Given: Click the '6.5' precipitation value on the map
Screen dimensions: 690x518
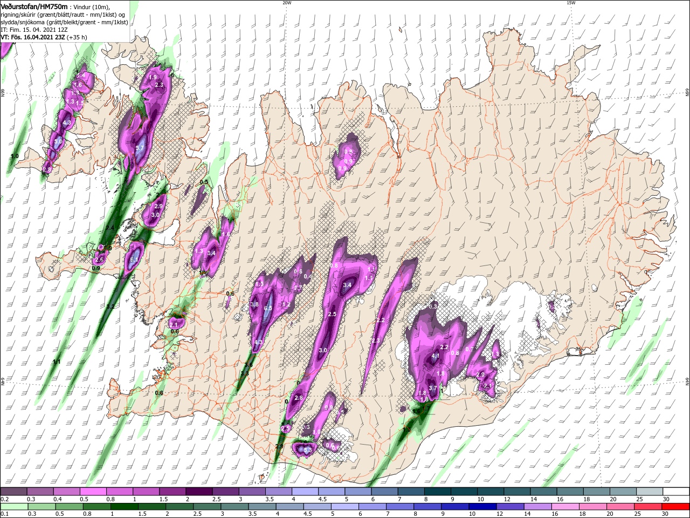Looking at the screenshot, I should (268, 308).
